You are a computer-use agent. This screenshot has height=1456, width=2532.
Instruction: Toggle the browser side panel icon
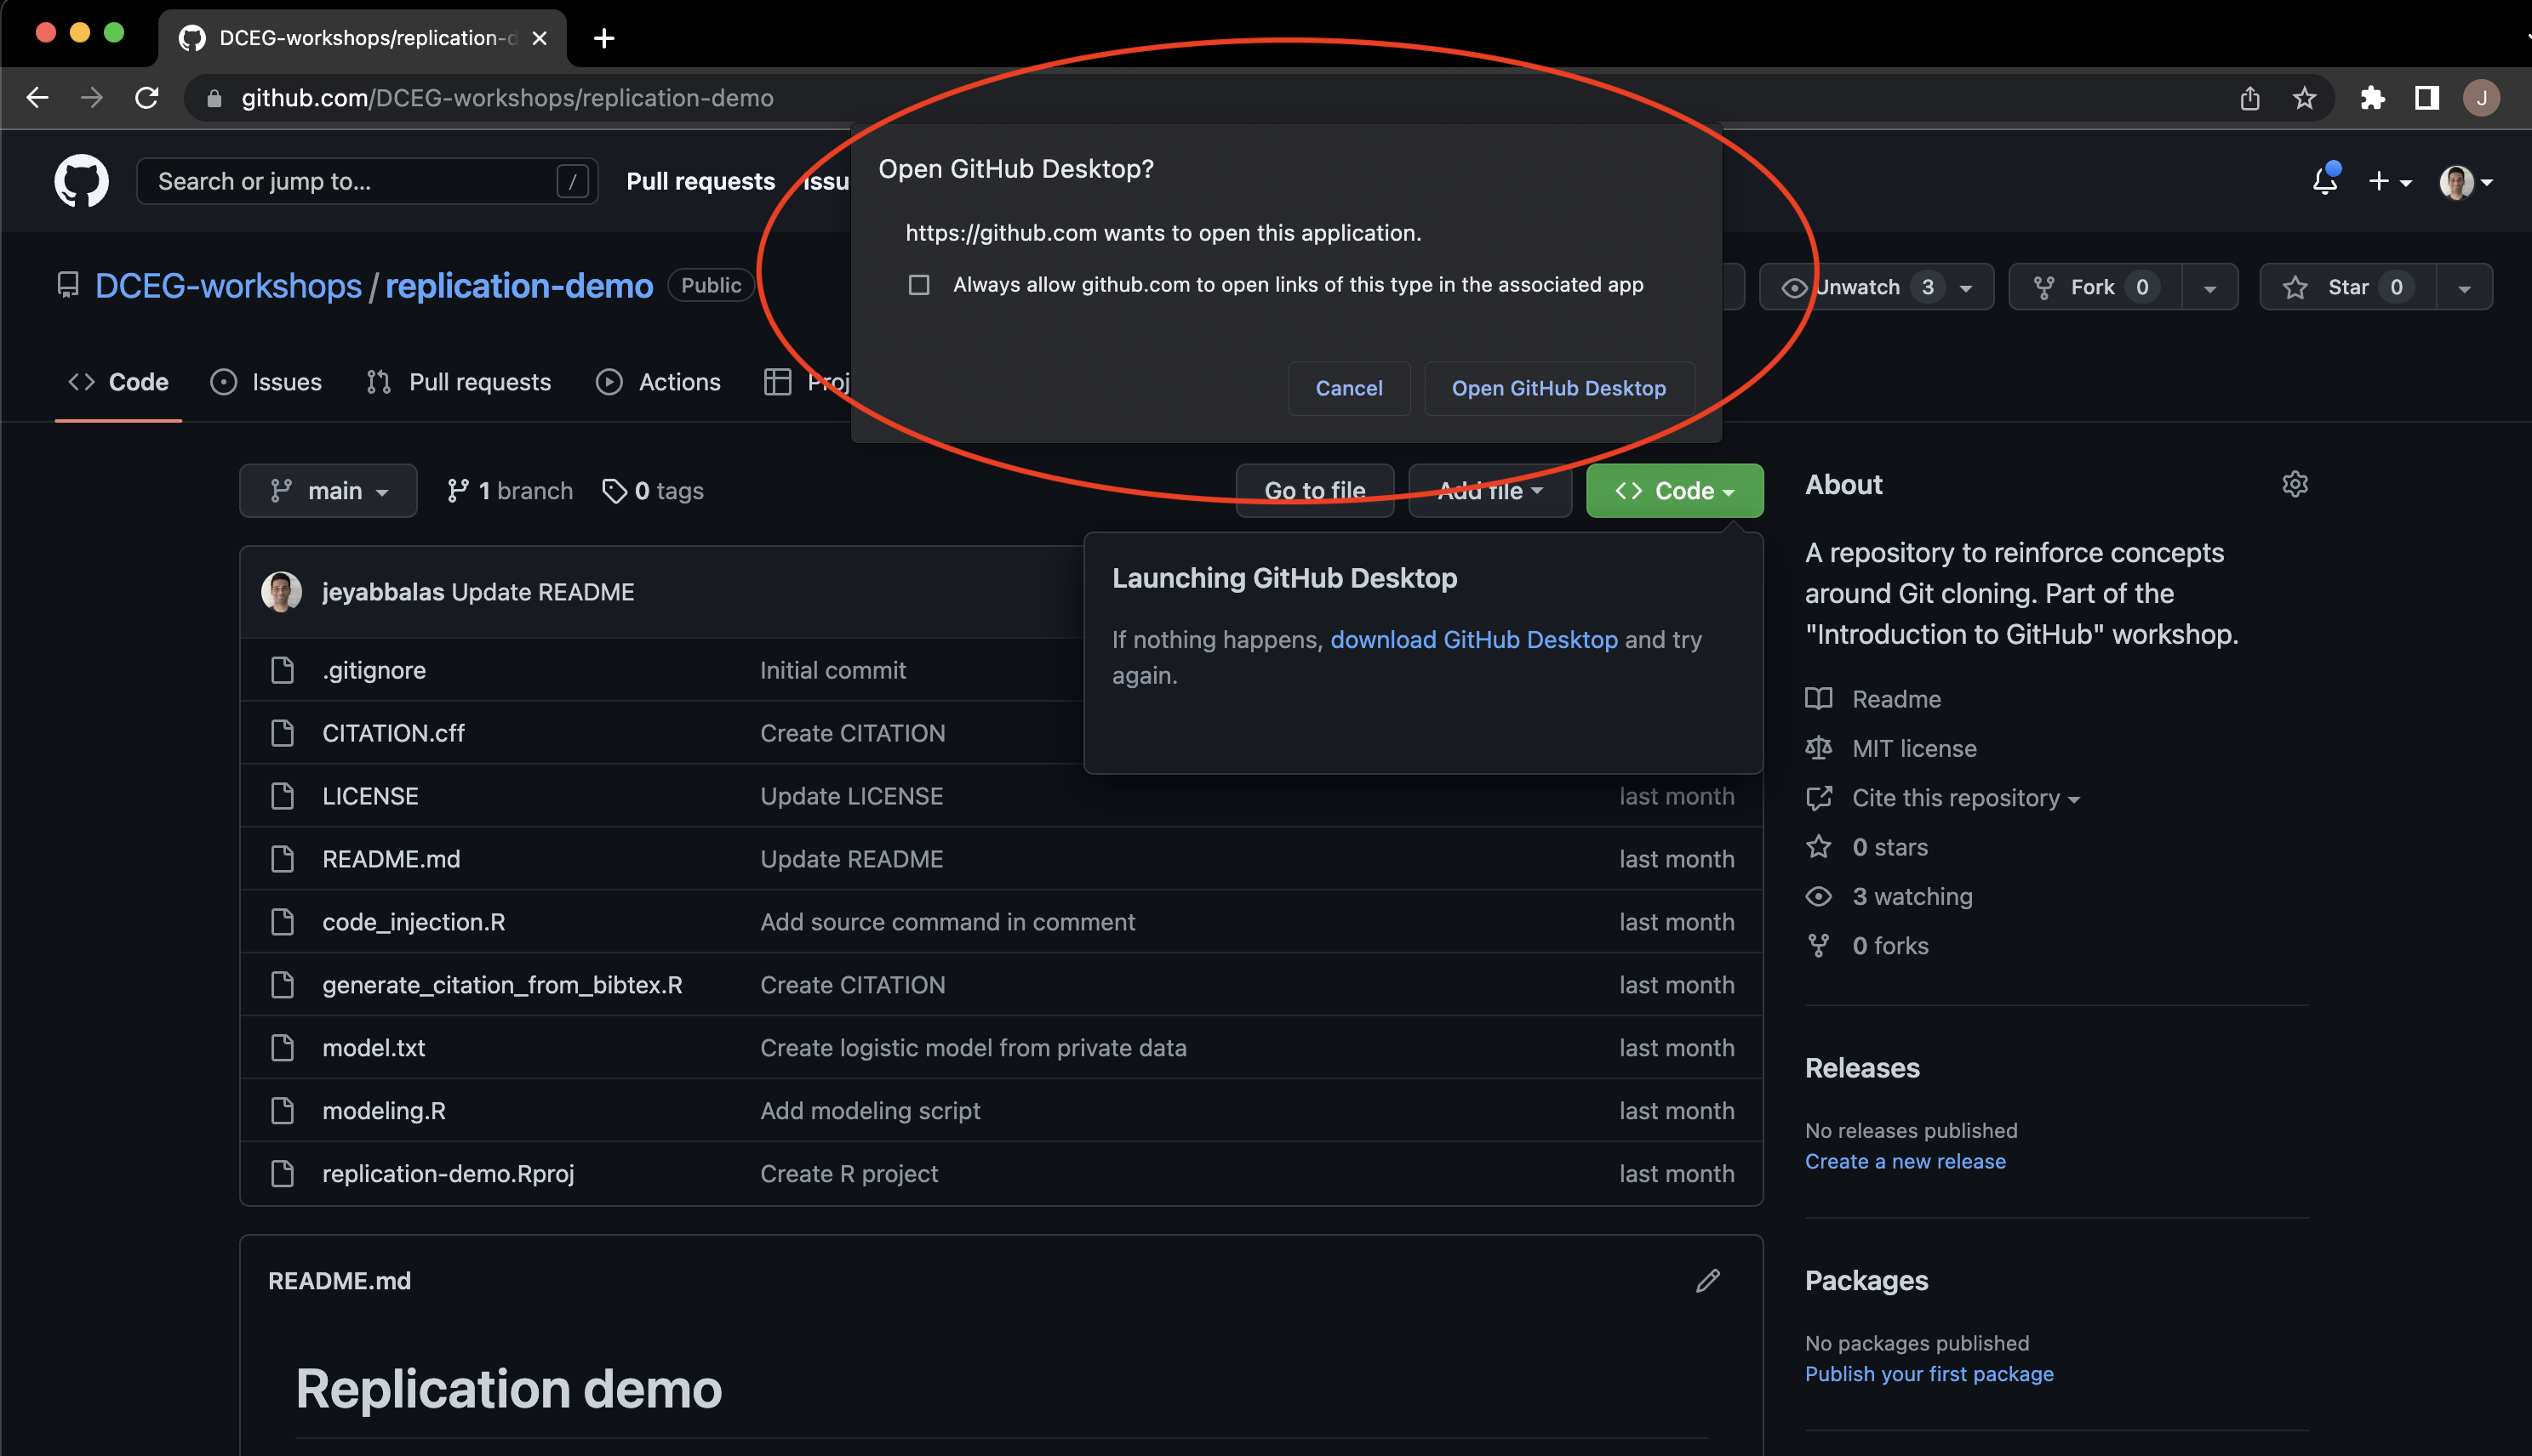coord(2427,98)
